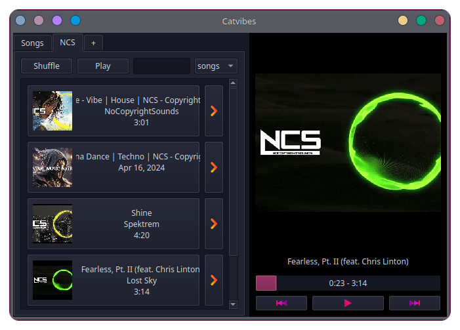The height and width of the screenshot is (330, 460).
Task: Select the NCS playlist tab
Action: coord(68,43)
